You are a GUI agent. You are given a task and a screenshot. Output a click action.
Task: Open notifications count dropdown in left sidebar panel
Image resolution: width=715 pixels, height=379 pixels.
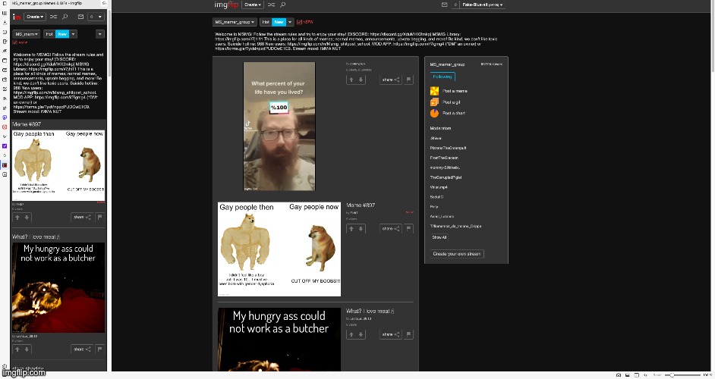pyautogui.click(x=96, y=17)
